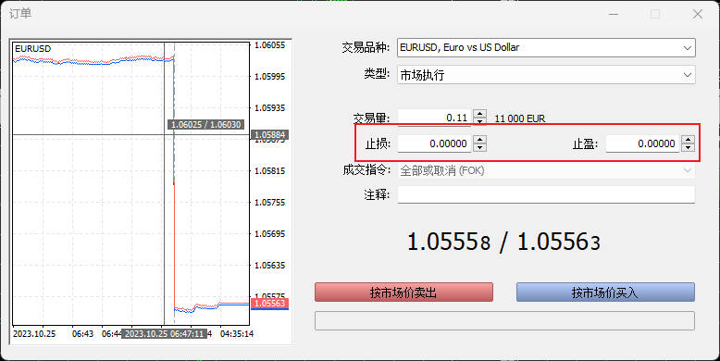Image resolution: width=720 pixels, height=361 pixels.
Task: Expand the disabled 成交指令 fill policy dropdown
Action: tap(546, 171)
